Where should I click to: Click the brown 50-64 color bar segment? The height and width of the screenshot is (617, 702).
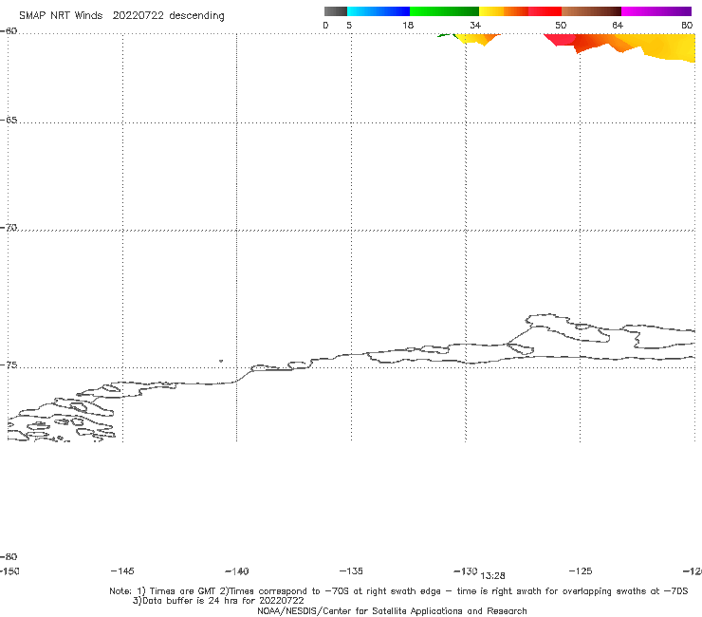591,11
